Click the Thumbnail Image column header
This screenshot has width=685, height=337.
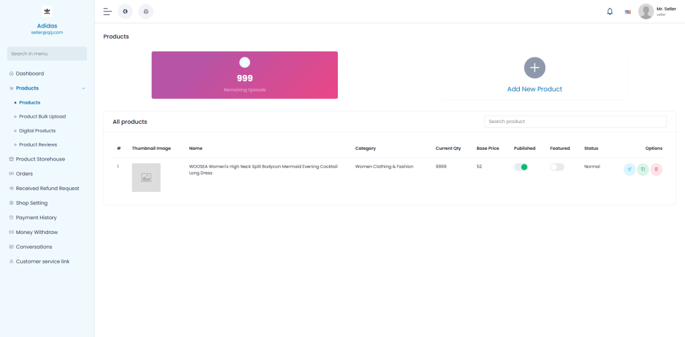pyautogui.click(x=151, y=148)
